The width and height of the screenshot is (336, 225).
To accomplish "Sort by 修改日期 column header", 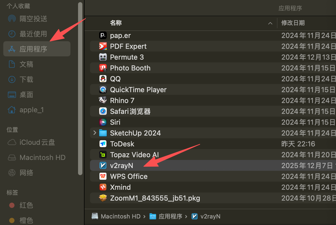I will point(293,23).
